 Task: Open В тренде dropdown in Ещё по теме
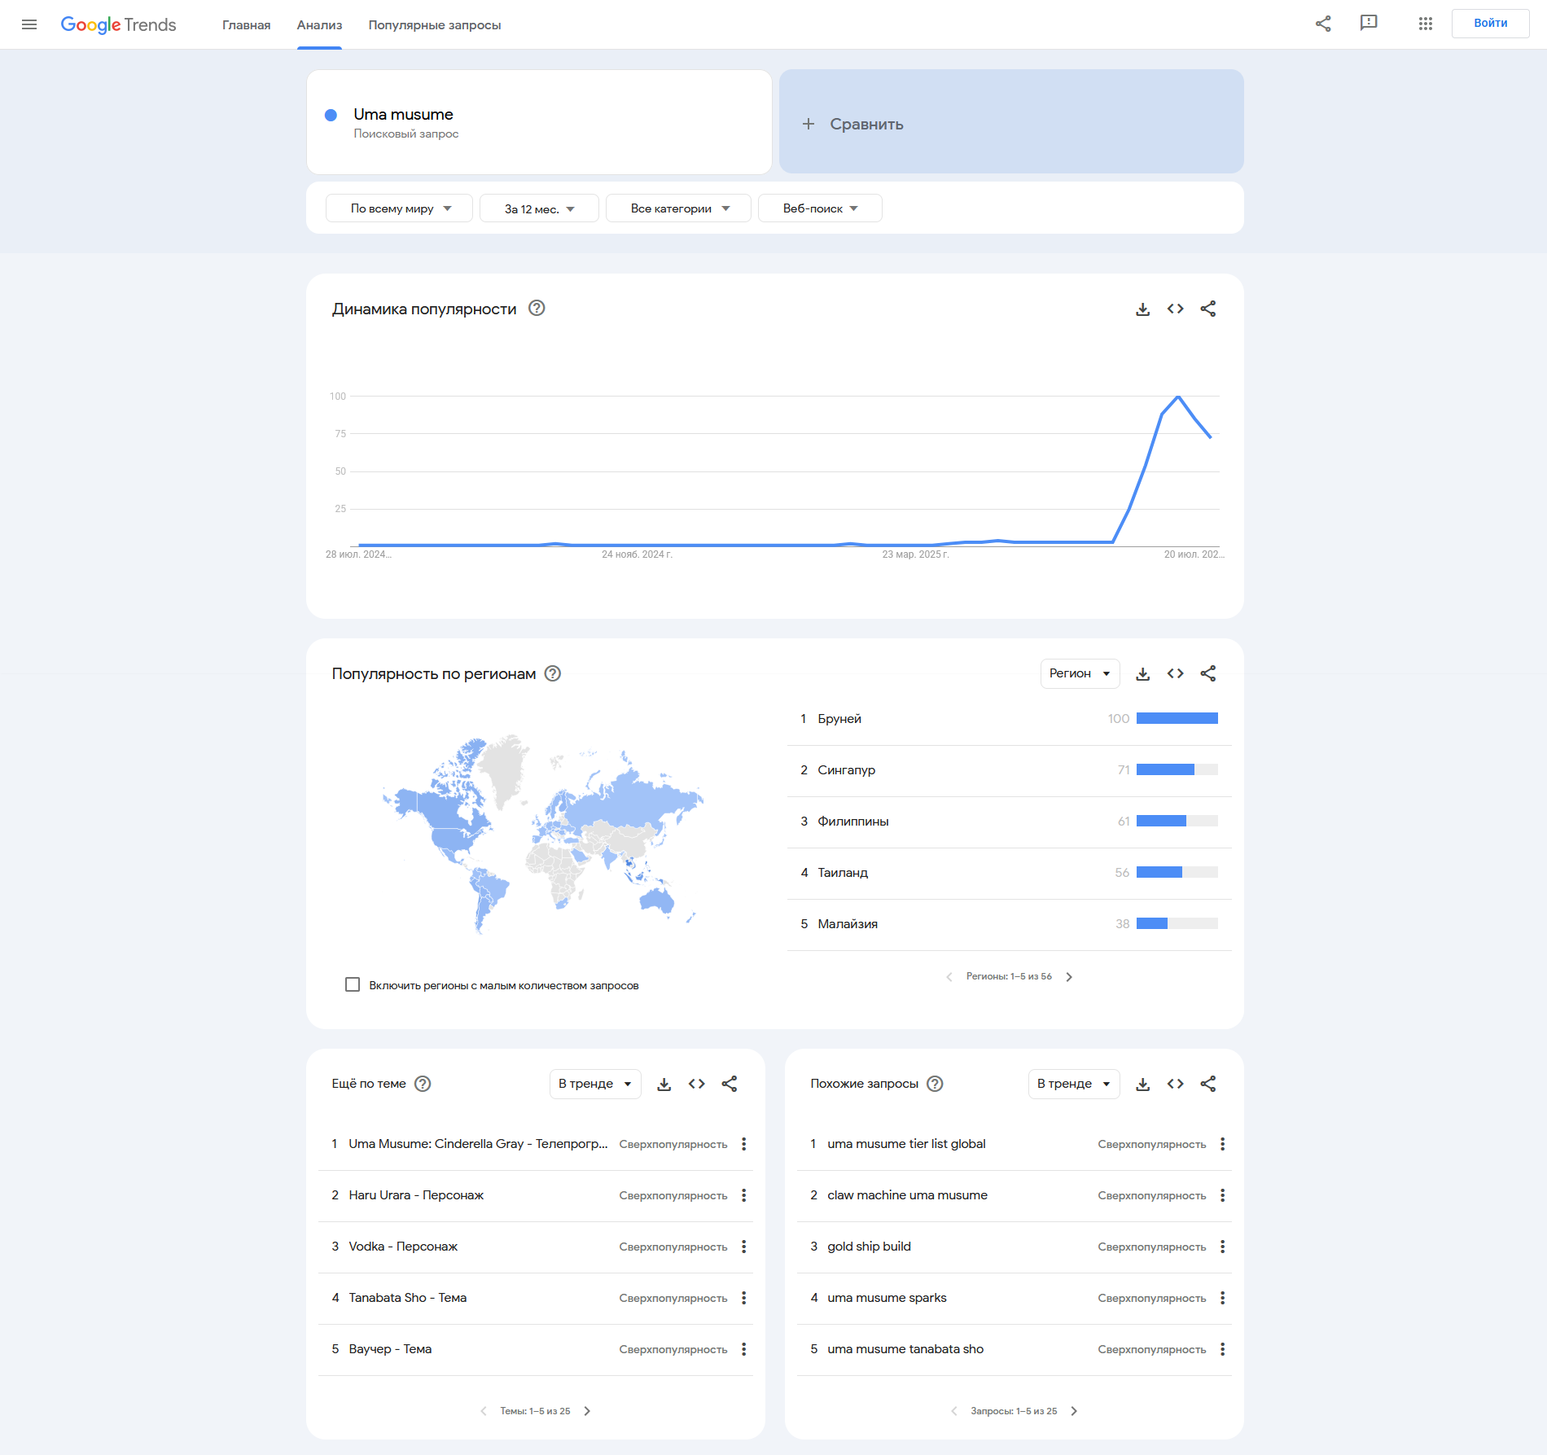[595, 1084]
